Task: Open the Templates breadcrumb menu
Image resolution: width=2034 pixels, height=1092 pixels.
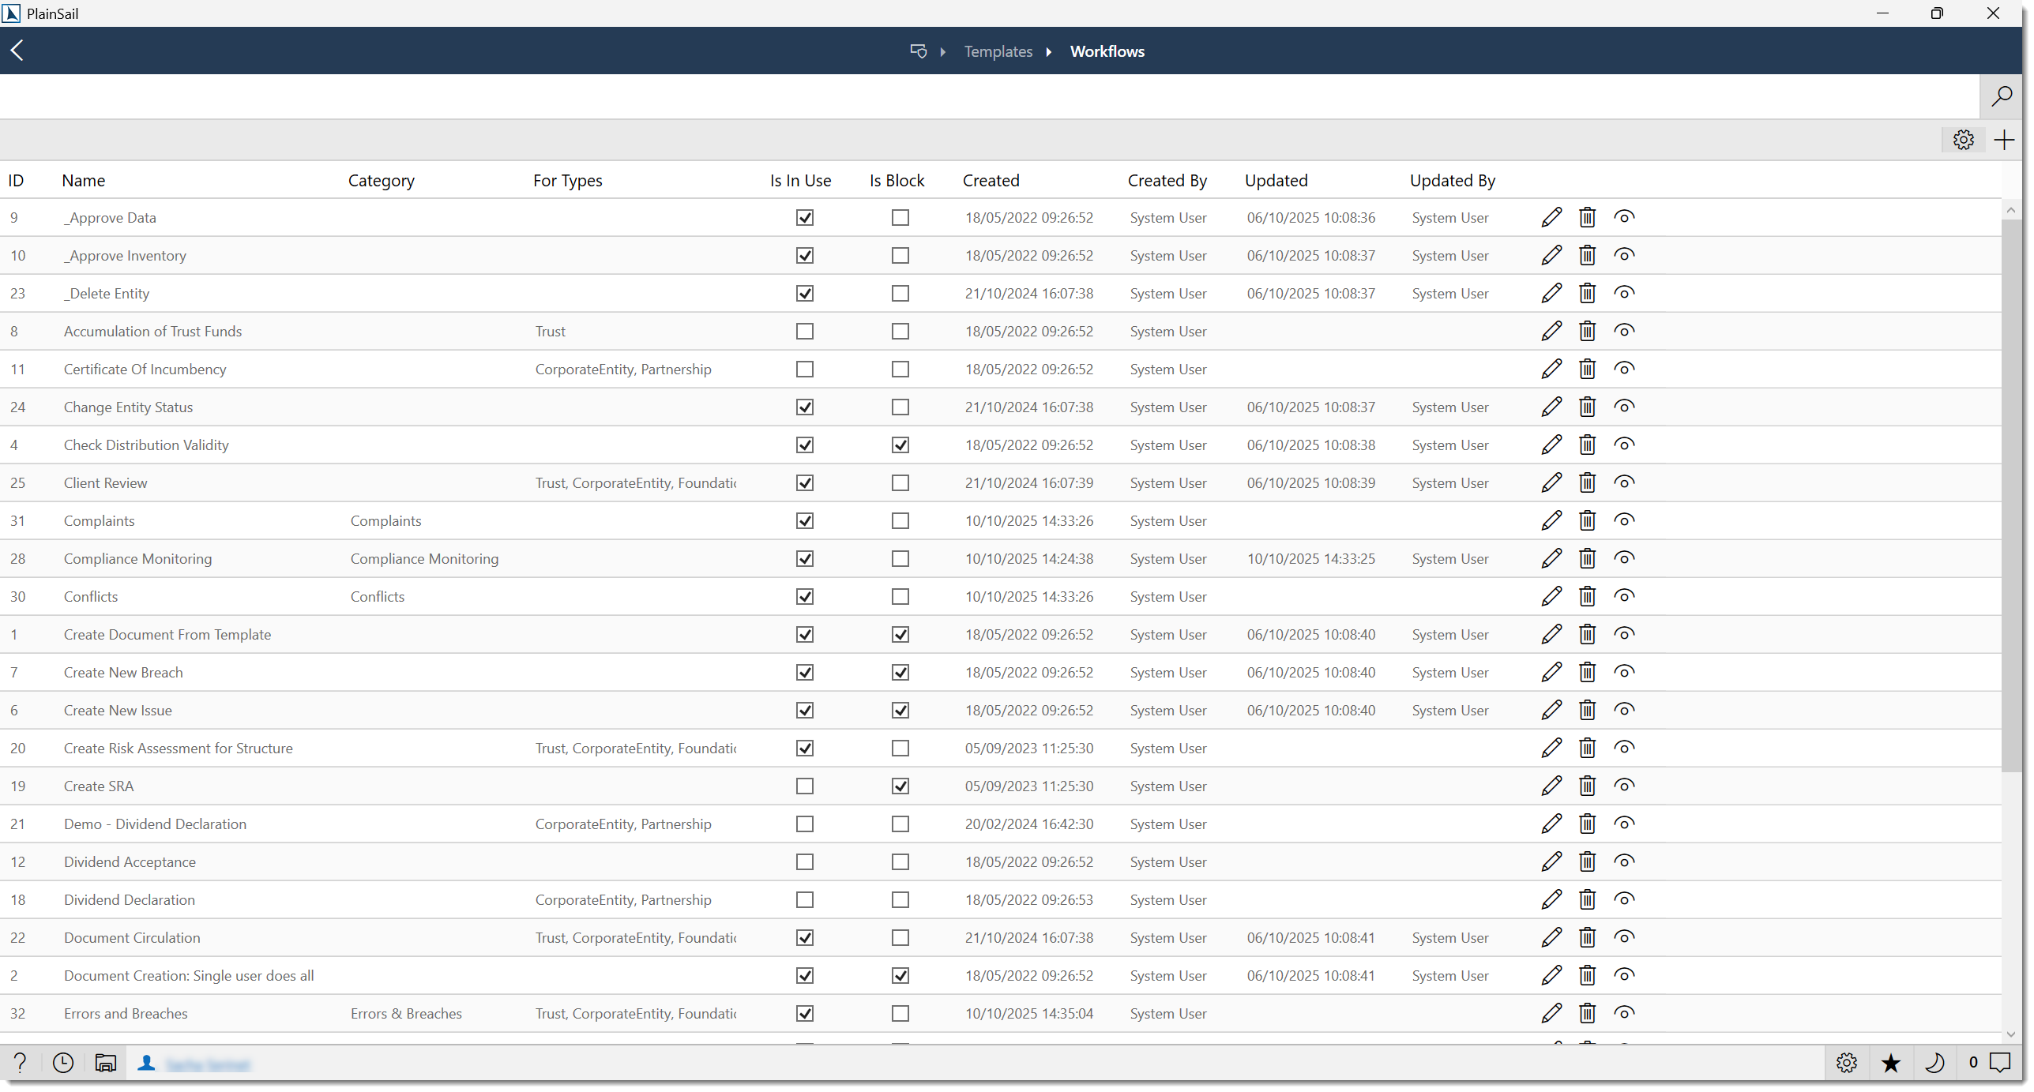Action: 998,51
